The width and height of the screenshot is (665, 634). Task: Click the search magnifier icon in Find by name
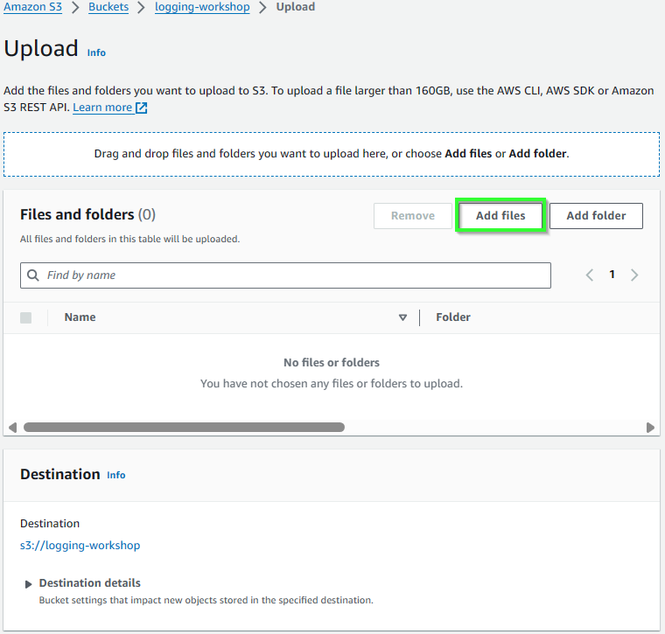coord(33,275)
